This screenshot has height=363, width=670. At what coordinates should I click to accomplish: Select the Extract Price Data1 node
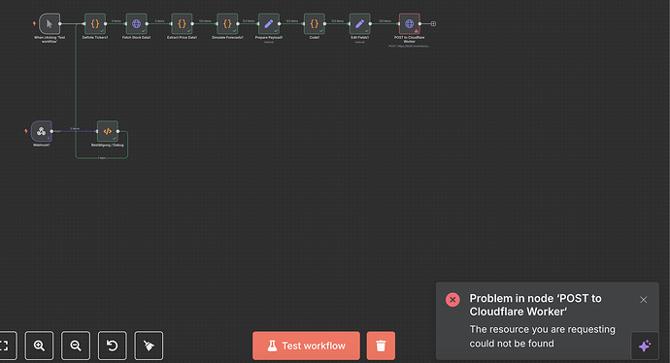pyautogui.click(x=182, y=24)
